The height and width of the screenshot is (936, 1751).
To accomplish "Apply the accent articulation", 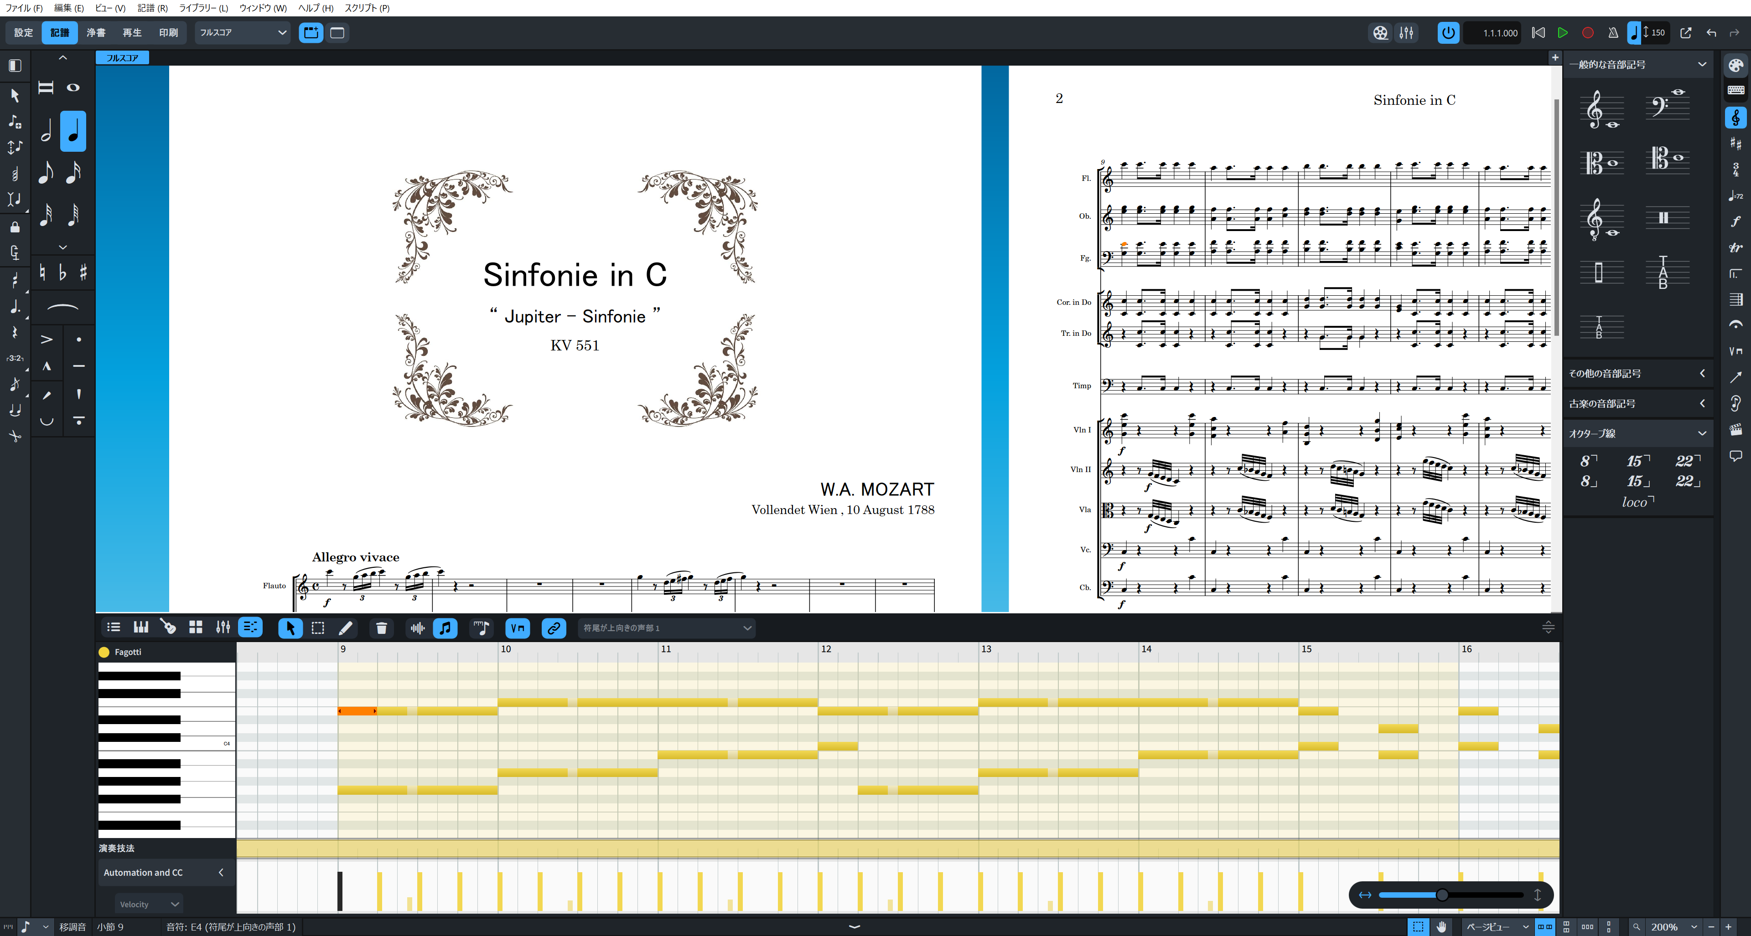I will click(x=46, y=339).
